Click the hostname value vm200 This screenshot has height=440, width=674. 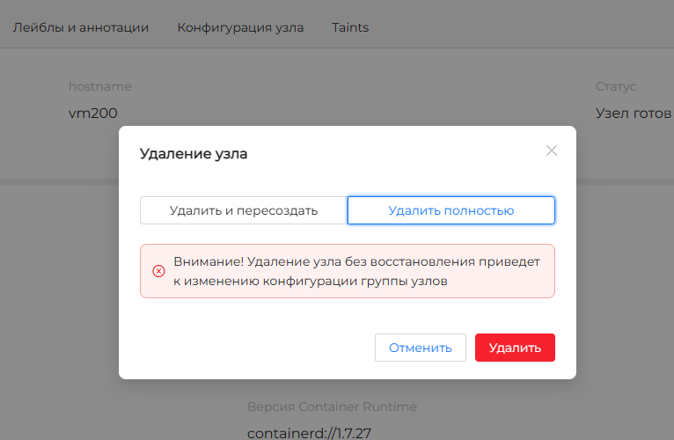pos(92,113)
